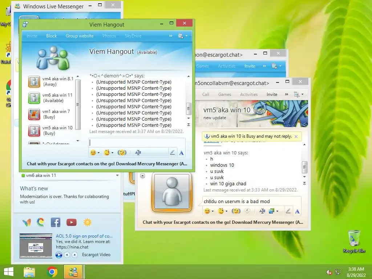Expand emoticon dropdown arrow in Viem Hangout

[x=98, y=153]
